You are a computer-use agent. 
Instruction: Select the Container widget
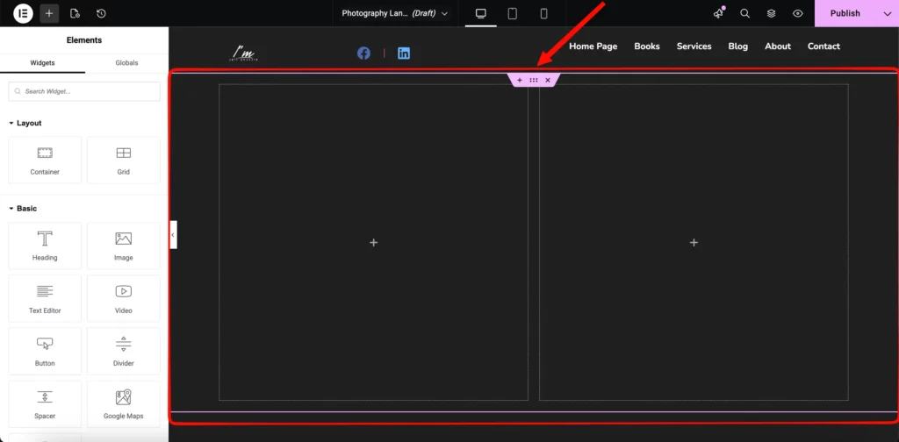[x=45, y=160]
